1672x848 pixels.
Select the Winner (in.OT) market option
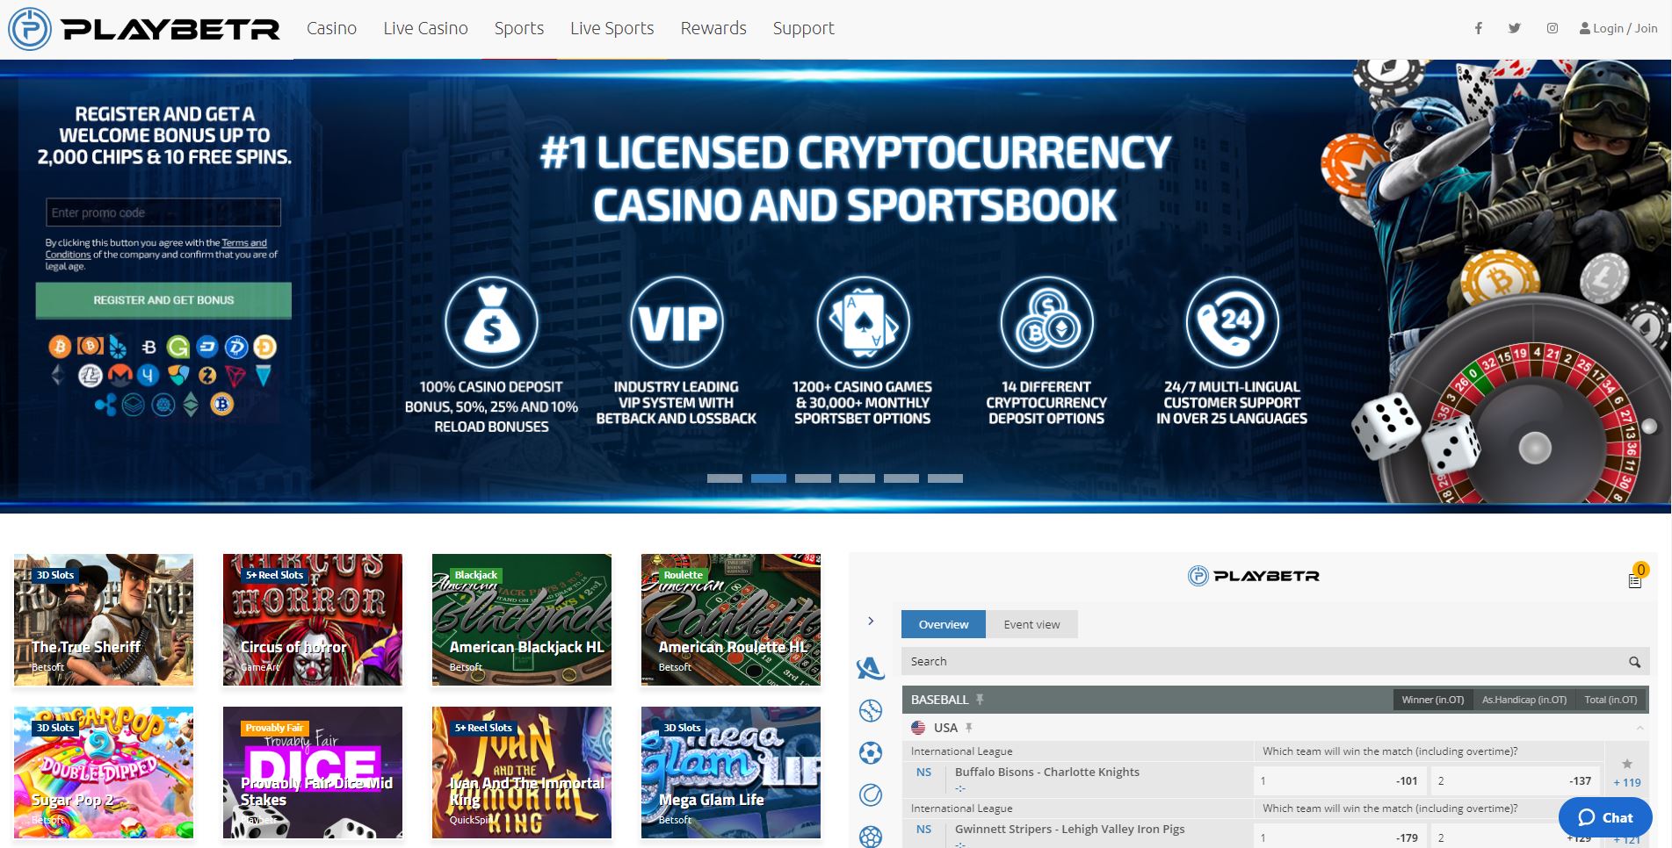[1432, 700]
